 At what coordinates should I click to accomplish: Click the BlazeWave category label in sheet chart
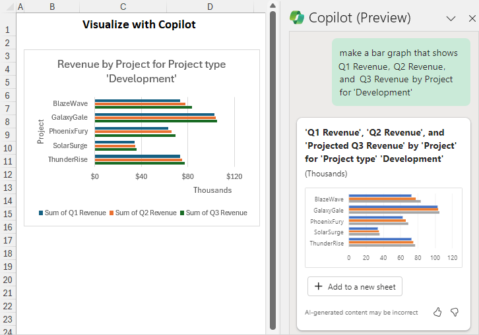pos(70,103)
